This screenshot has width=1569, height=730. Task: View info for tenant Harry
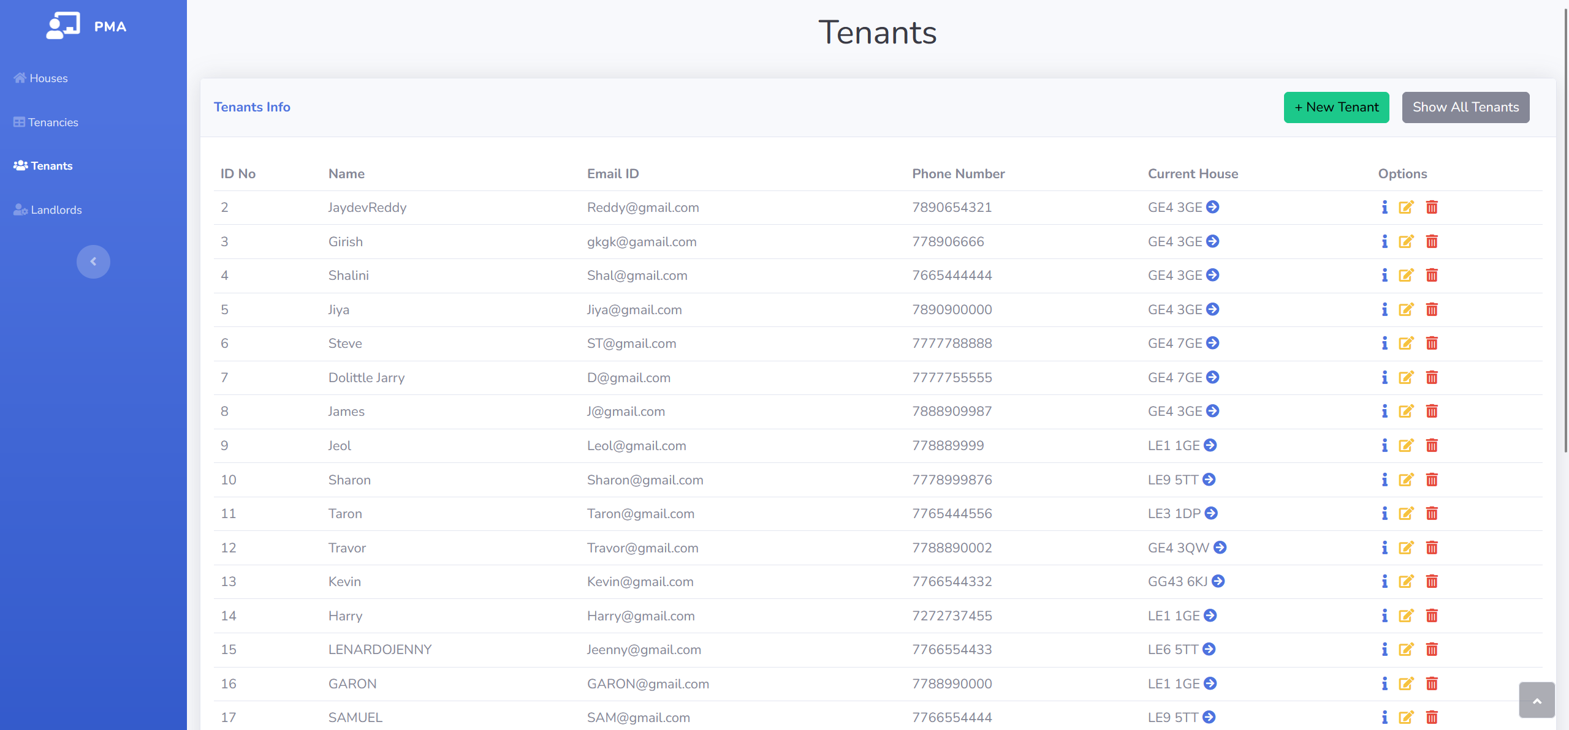coord(1385,615)
